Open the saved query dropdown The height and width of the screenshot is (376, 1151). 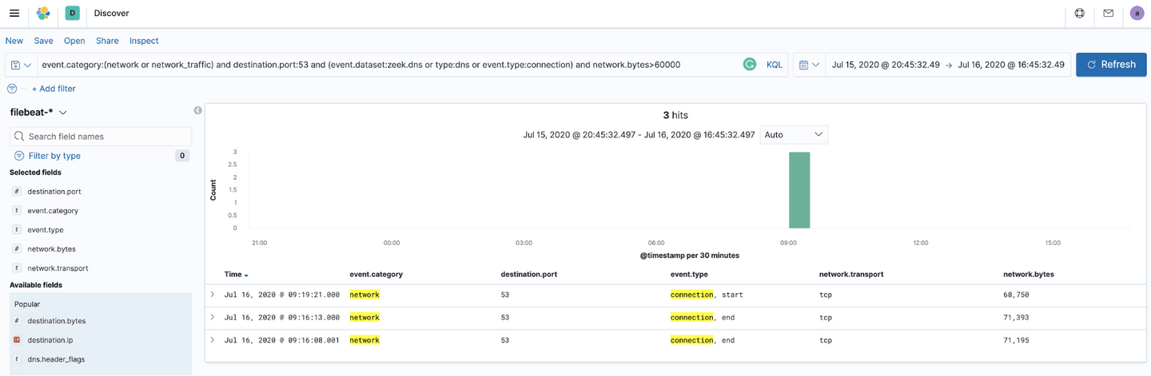(22, 65)
